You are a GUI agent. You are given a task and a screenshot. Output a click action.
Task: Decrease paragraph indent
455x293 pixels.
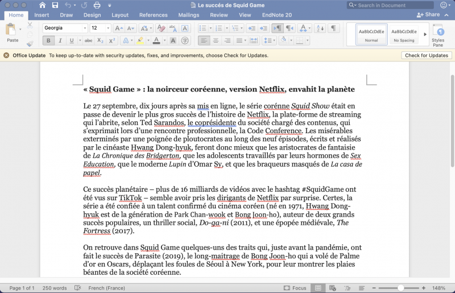coord(252,28)
